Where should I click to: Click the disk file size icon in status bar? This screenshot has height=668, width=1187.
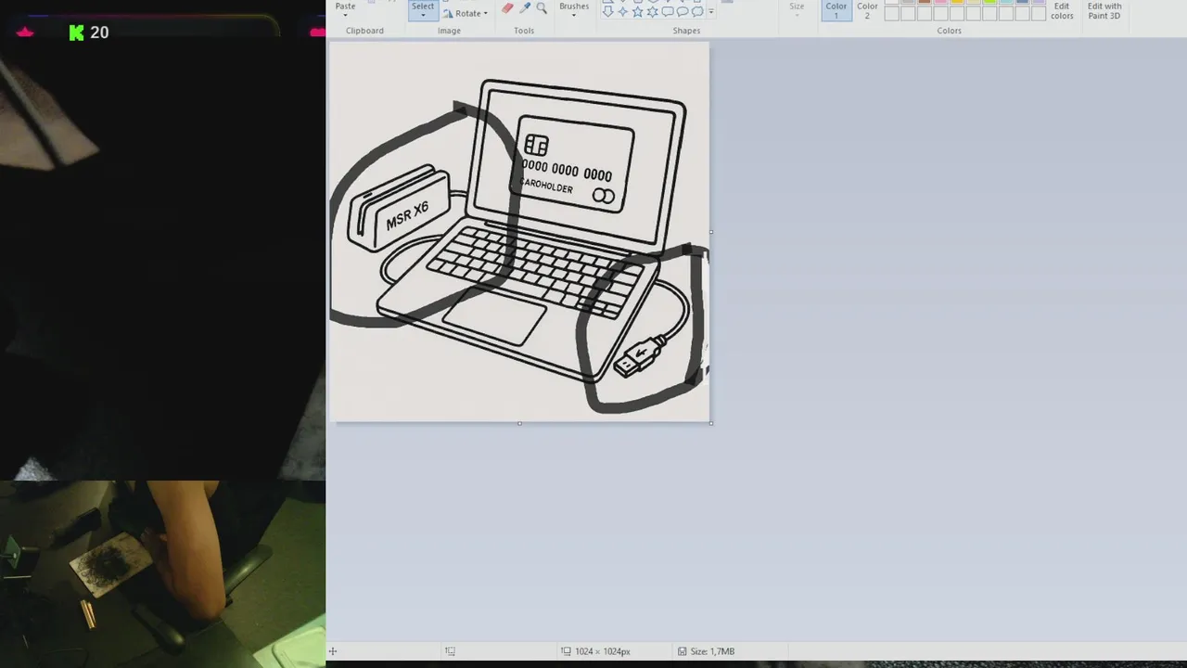(x=682, y=651)
